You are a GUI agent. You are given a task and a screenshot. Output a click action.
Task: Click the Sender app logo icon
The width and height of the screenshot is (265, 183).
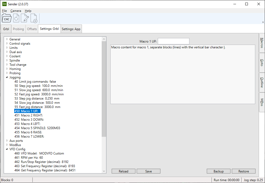tap(4, 4)
